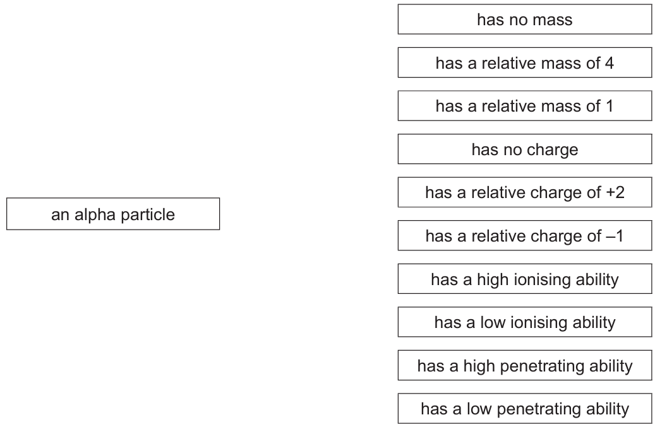Click the '+2' text in charge box
The image size is (655, 427).
[x=615, y=192]
